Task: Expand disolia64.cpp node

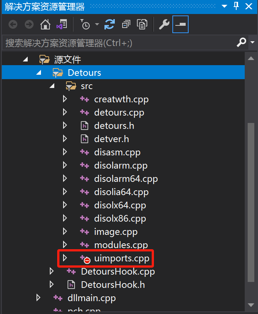Action: (x=65, y=192)
